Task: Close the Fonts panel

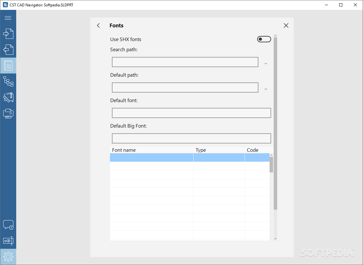Action: click(x=286, y=25)
